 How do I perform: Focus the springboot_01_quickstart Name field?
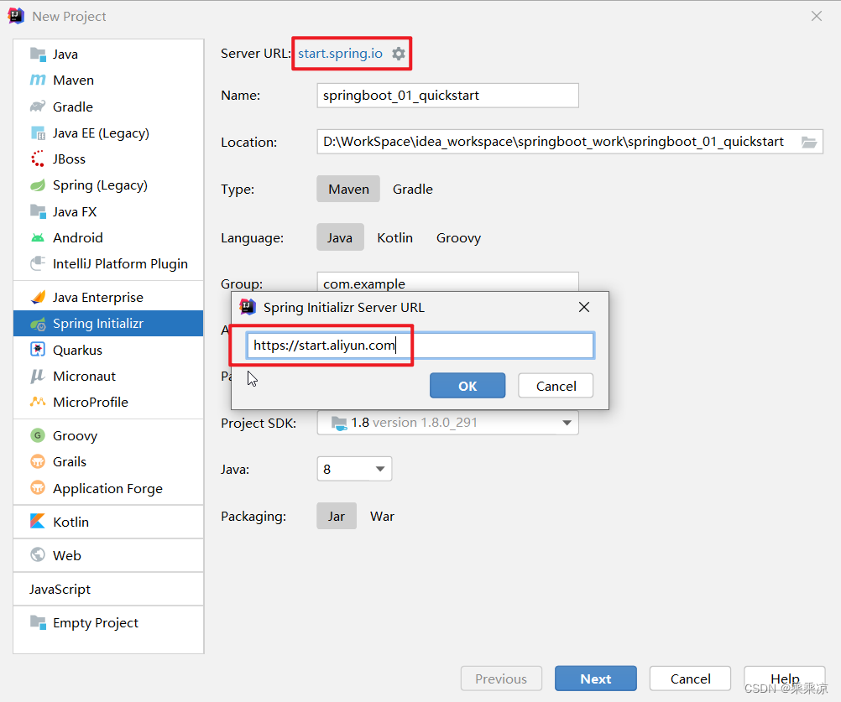(447, 95)
